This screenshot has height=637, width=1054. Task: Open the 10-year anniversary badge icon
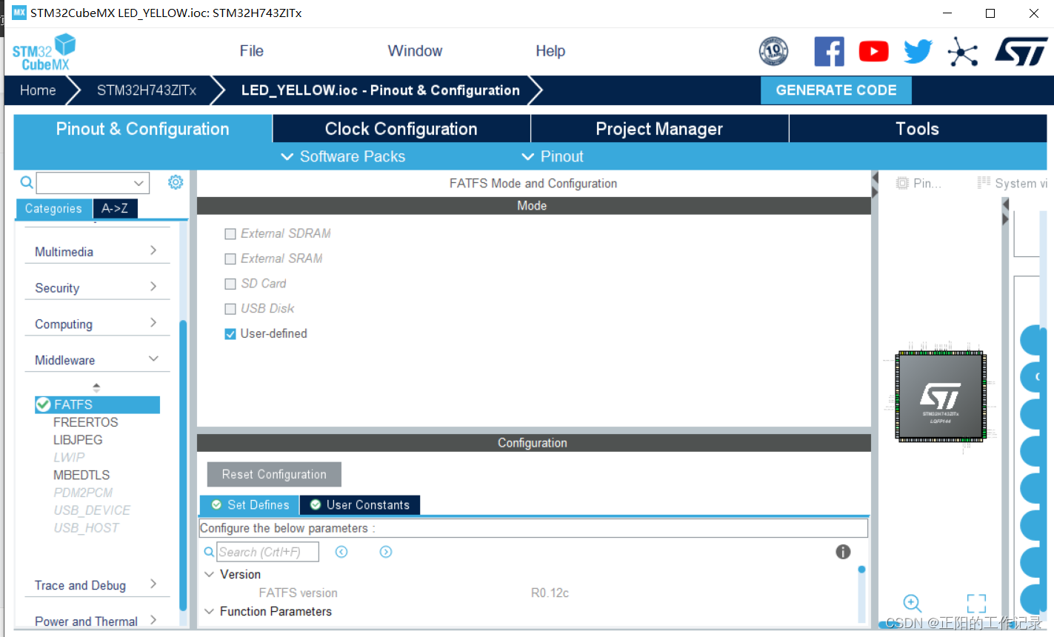point(773,51)
